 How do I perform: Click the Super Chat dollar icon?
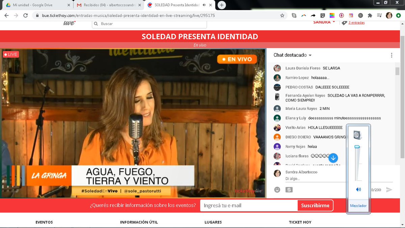289,190
